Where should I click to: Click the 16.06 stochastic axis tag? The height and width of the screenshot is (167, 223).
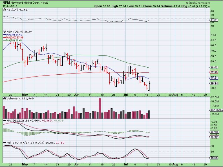click(214, 158)
